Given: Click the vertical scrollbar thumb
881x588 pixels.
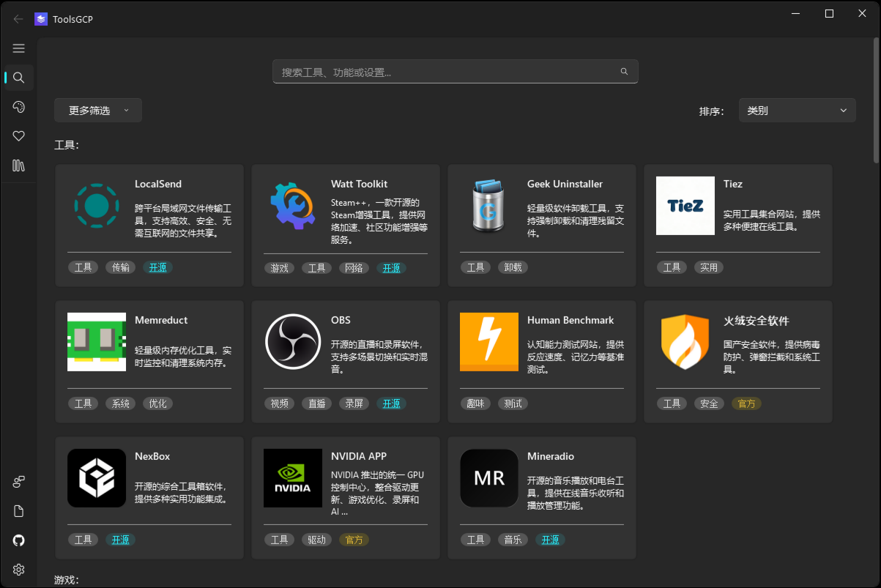Looking at the screenshot, I should pos(877,99).
